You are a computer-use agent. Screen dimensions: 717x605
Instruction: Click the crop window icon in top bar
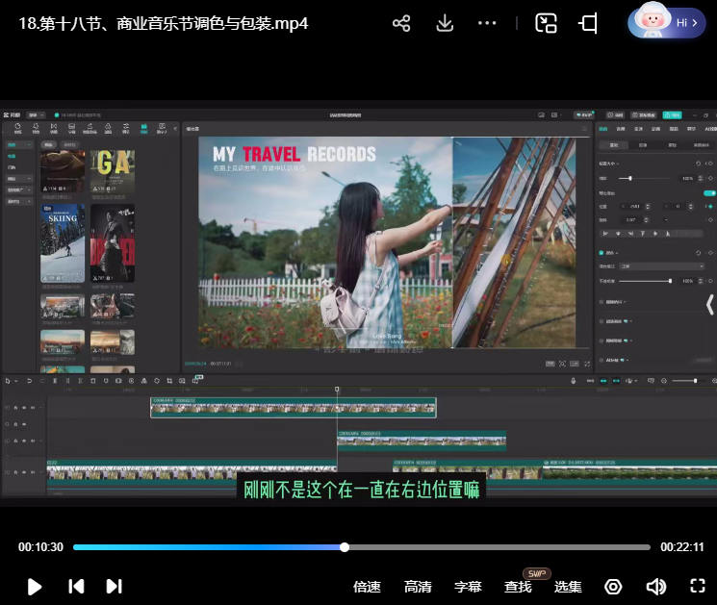point(588,23)
